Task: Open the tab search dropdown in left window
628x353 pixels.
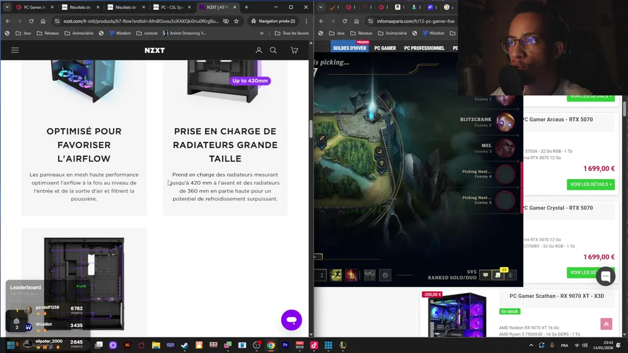Action: pyautogui.click(x=7, y=7)
